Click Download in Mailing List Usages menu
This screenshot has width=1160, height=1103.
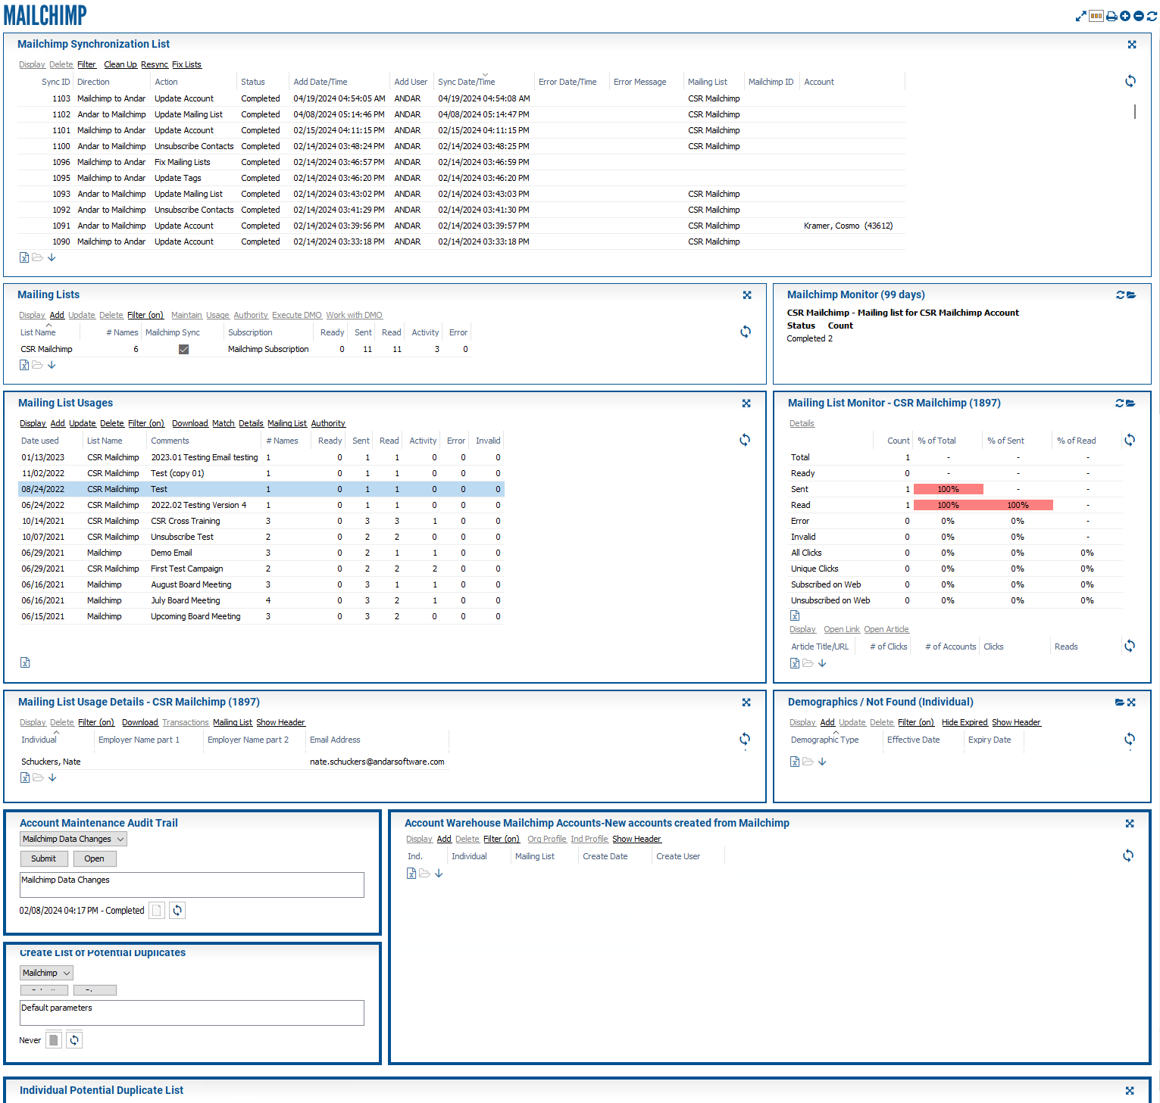tap(189, 423)
